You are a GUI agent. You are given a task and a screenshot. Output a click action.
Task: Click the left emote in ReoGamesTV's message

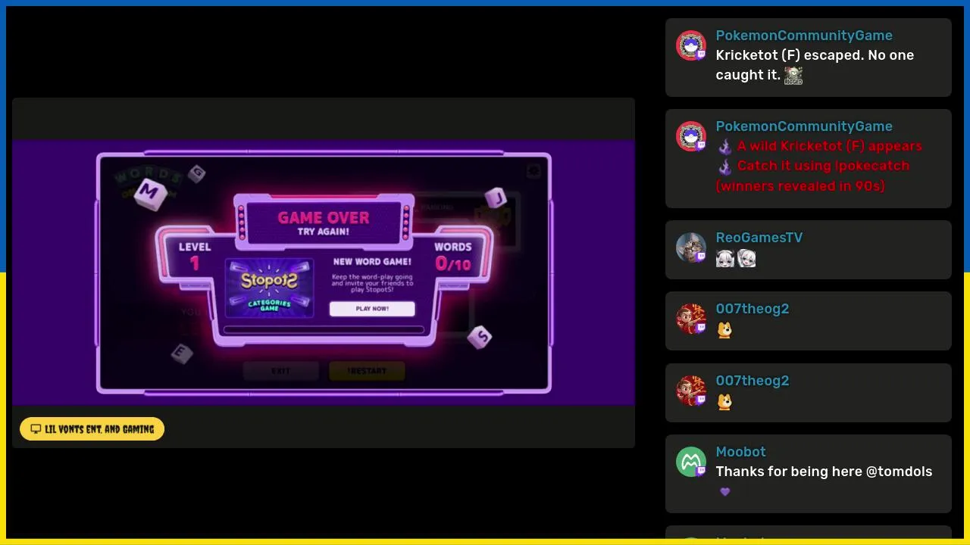[x=725, y=259]
